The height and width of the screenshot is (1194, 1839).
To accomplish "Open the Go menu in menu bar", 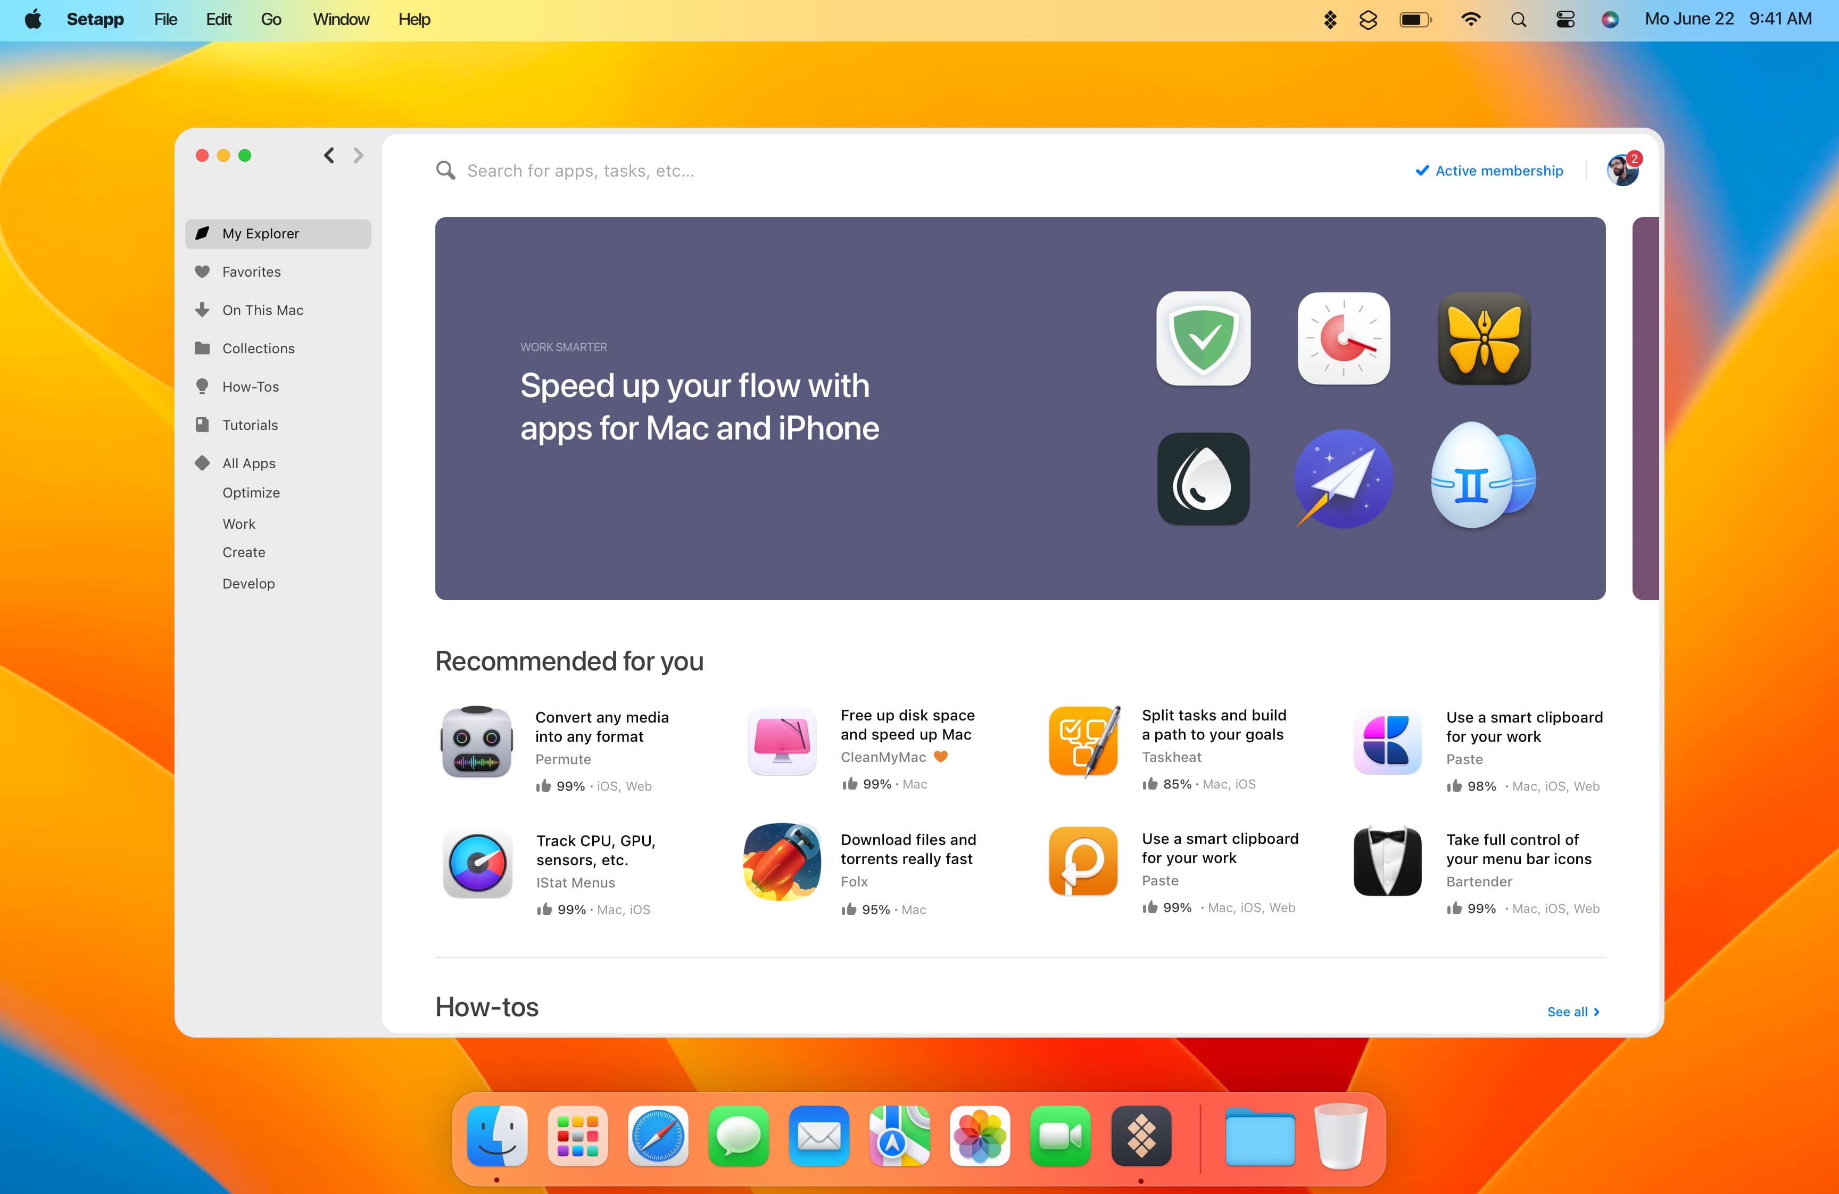I will point(270,19).
